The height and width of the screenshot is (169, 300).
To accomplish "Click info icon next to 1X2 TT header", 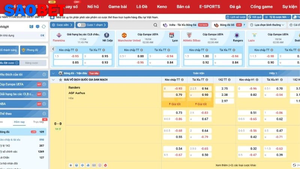I will tap(229, 80).
